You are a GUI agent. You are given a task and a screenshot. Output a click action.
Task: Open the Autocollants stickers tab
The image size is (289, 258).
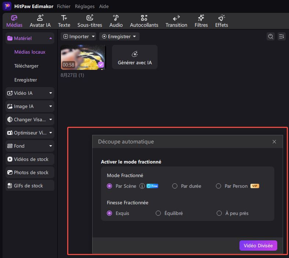[144, 21]
